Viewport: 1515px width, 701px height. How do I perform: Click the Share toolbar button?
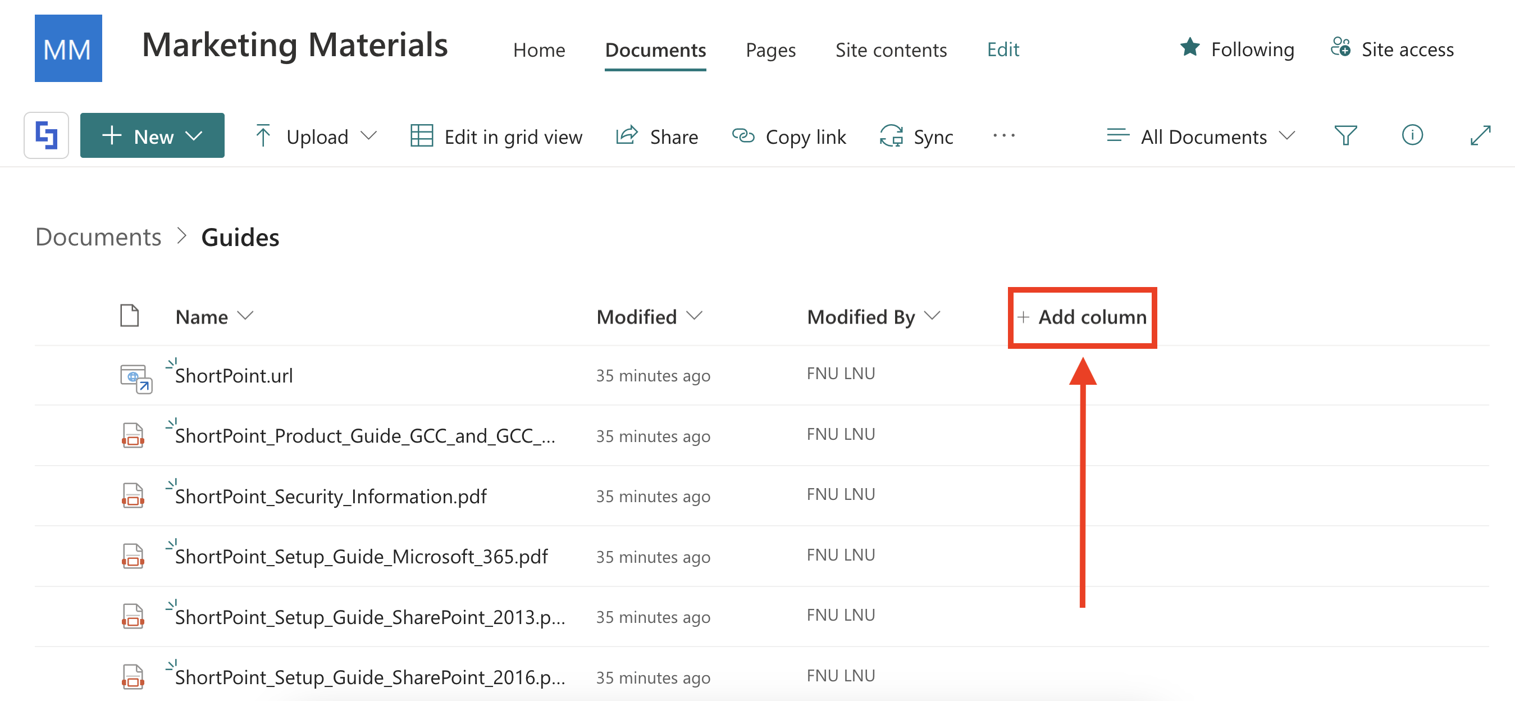point(657,136)
